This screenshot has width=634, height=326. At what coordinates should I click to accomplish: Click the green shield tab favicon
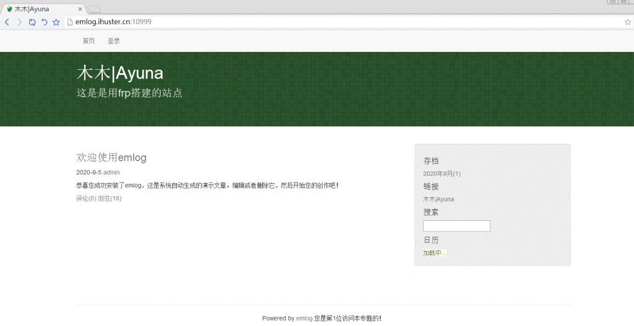(9, 9)
